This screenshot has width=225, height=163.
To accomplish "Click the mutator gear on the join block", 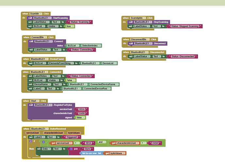I will pyautogui.click(x=71, y=148).
